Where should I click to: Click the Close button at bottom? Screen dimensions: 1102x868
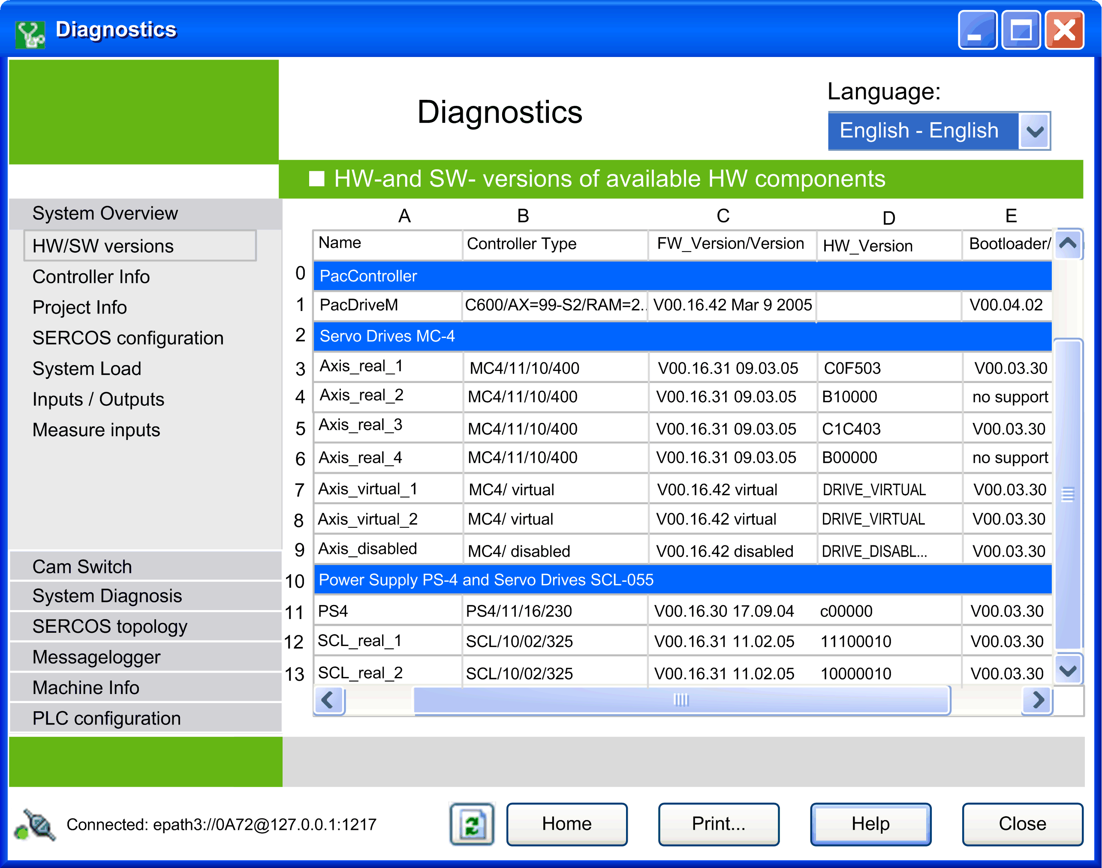[x=1022, y=824]
